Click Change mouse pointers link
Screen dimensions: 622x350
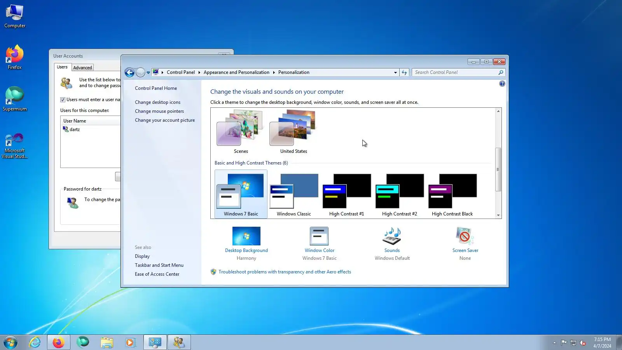pos(159,111)
